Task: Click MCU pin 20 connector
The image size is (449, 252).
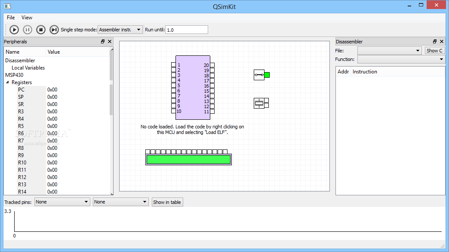Action: pos(212,65)
